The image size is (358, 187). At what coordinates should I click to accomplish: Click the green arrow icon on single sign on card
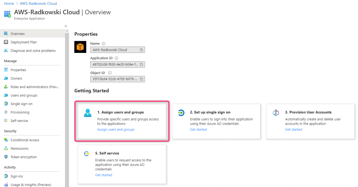tap(181, 112)
